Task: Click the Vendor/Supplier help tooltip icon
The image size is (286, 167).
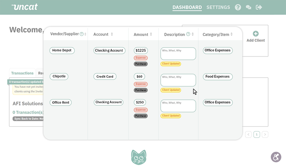Action: click(82, 34)
